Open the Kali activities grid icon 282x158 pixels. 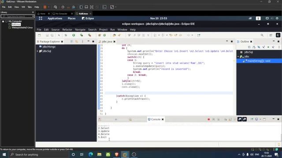[x=41, y=18]
